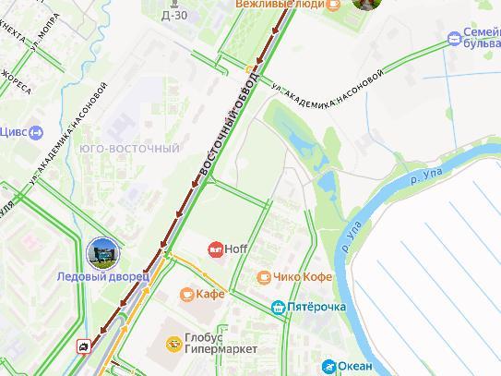Viewport: 501px width, 376px height.
Task: Click the Чико Кофе coffee icon
Action: tap(264, 277)
